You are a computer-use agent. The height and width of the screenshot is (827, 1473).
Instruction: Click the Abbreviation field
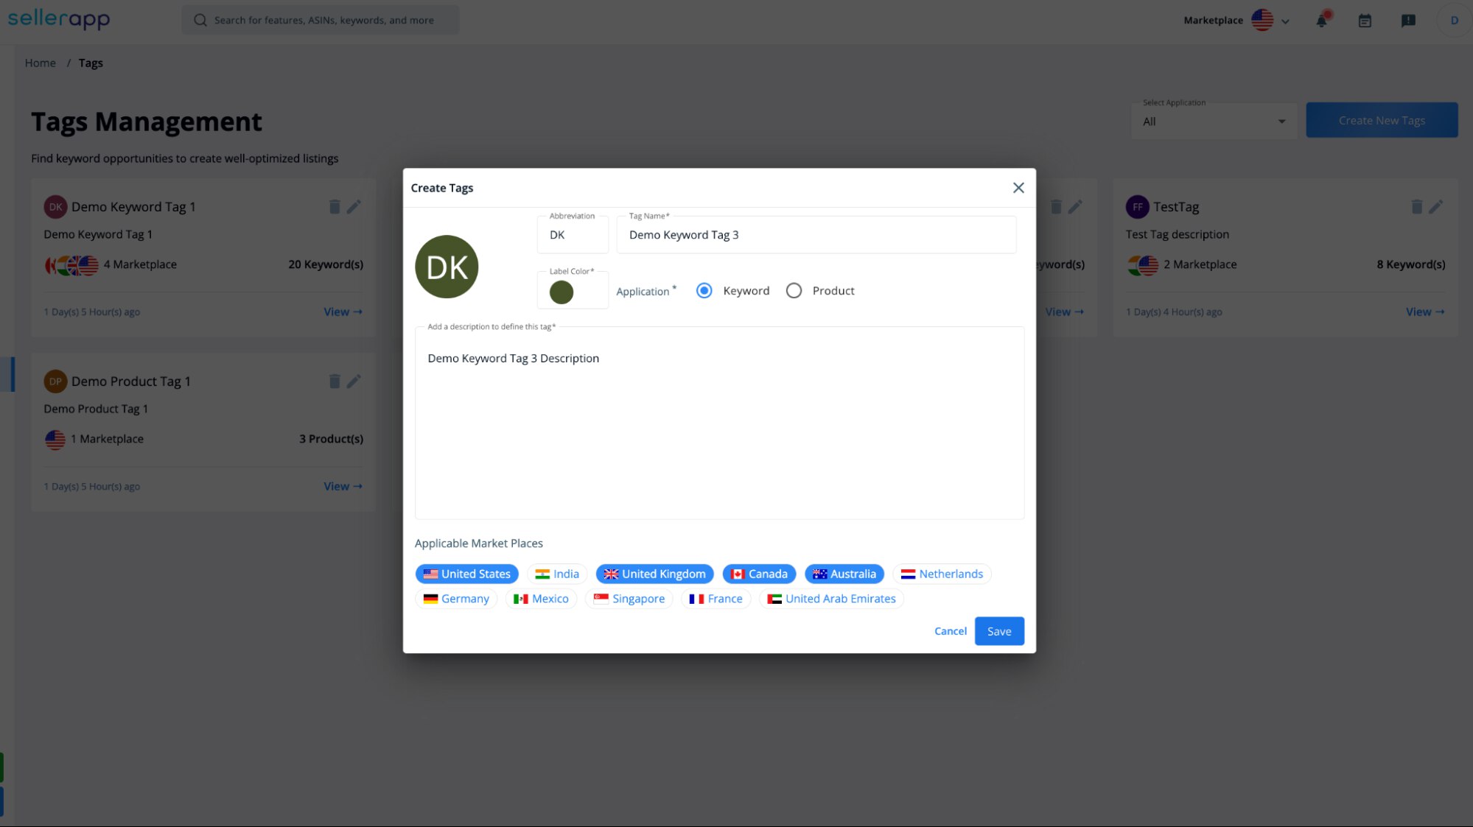click(573, 235)
